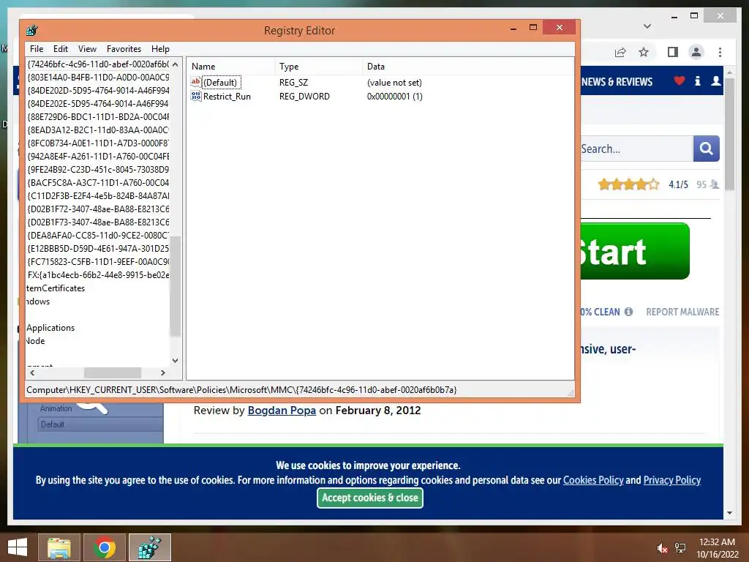749x562 pixels.
Task: Click the browser page scrollbar thumb
Action: (729, 134)
